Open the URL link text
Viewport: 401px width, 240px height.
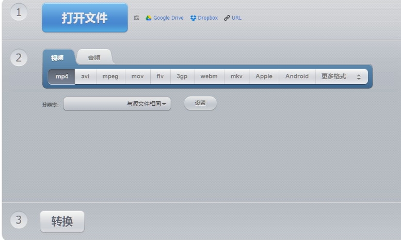pos(236,18)
